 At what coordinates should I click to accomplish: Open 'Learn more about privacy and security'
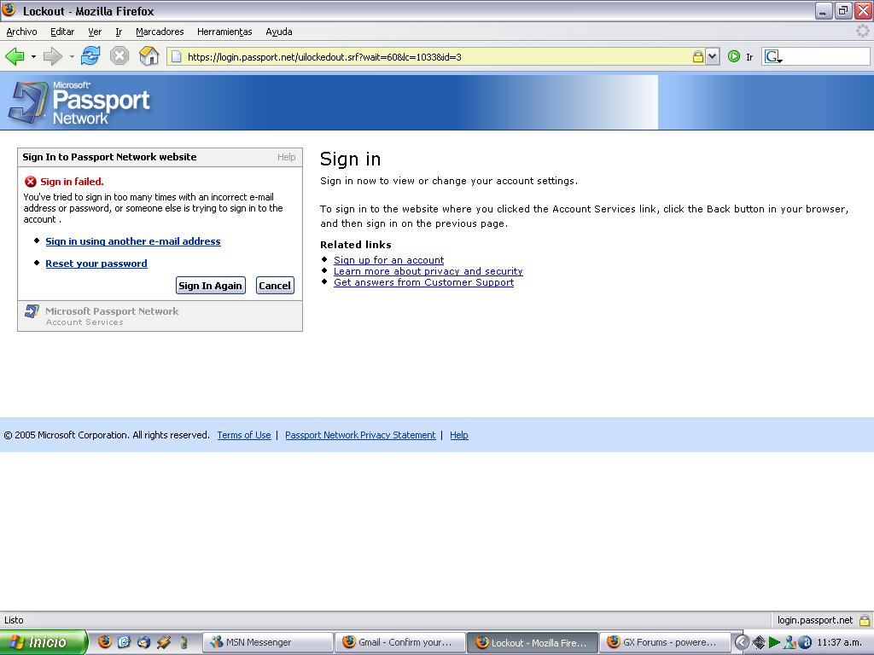click(x=428, y=271)
